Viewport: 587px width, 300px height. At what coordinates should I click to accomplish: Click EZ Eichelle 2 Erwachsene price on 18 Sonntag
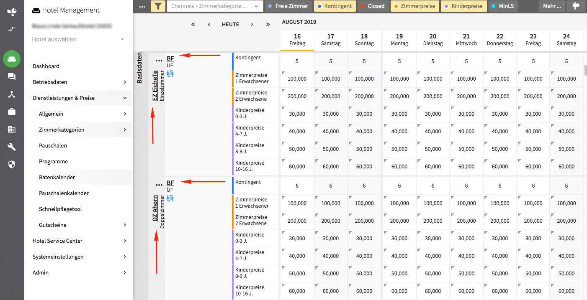click(x=364, y=96)
